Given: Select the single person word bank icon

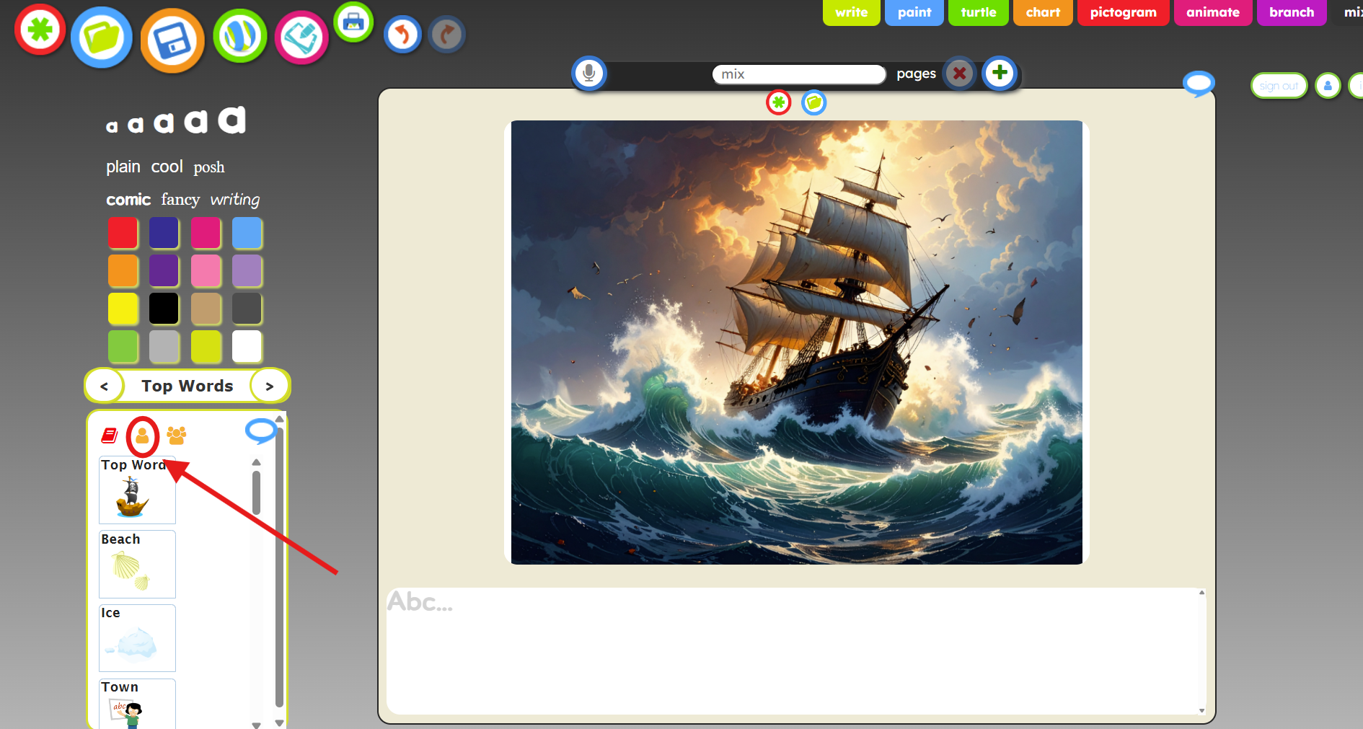Looking at the screenshot, I should pyautogui.click(x=142, y=436).
